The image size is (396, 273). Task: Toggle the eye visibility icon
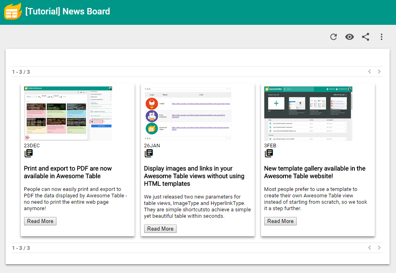tap(350, 37)
